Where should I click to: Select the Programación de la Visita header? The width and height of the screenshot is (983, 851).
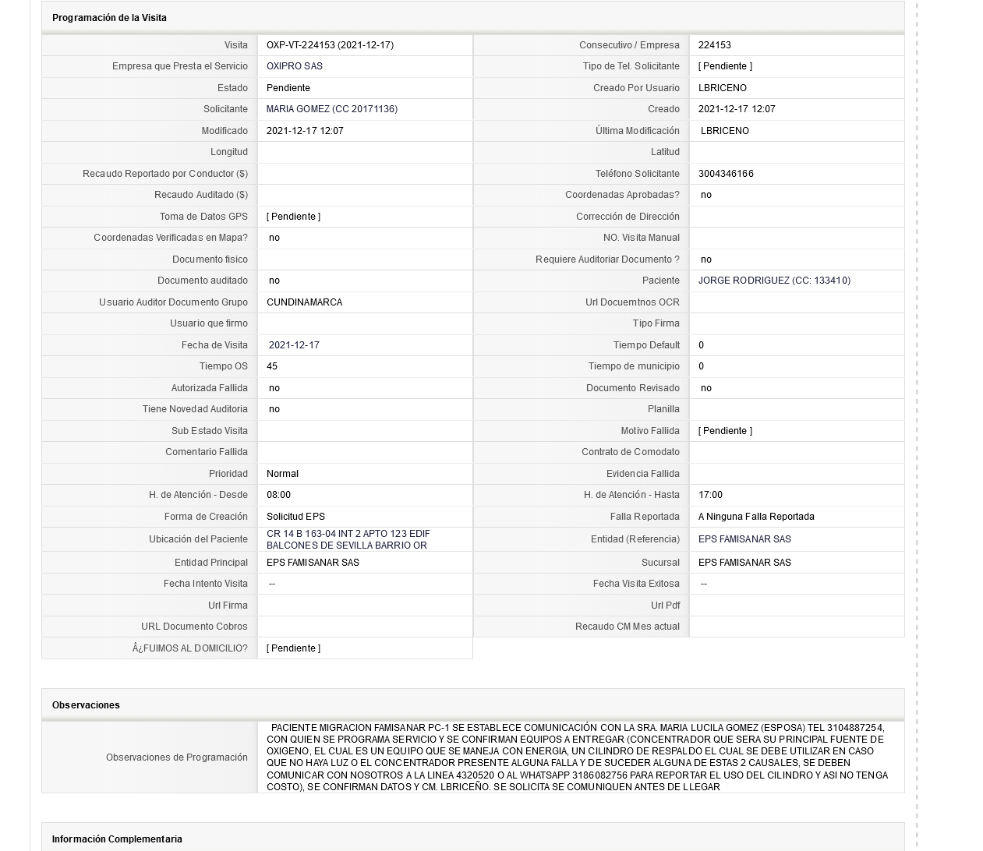pos(109,18)
